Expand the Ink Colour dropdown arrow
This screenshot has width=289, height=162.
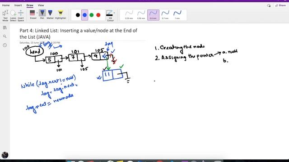114,13
